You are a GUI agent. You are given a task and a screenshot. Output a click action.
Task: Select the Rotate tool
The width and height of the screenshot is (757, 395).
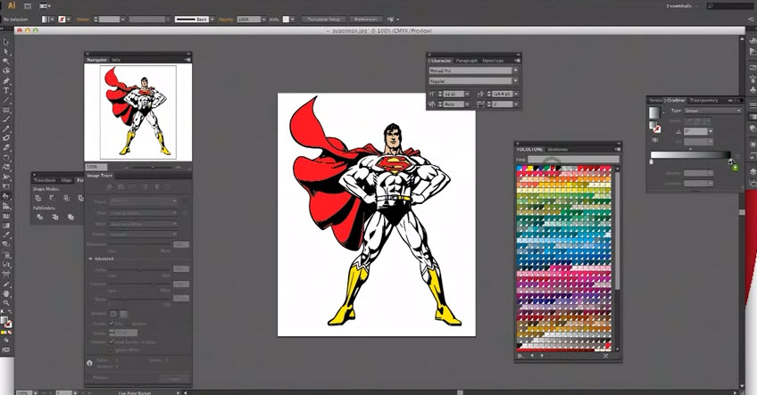tap(6, 158)
